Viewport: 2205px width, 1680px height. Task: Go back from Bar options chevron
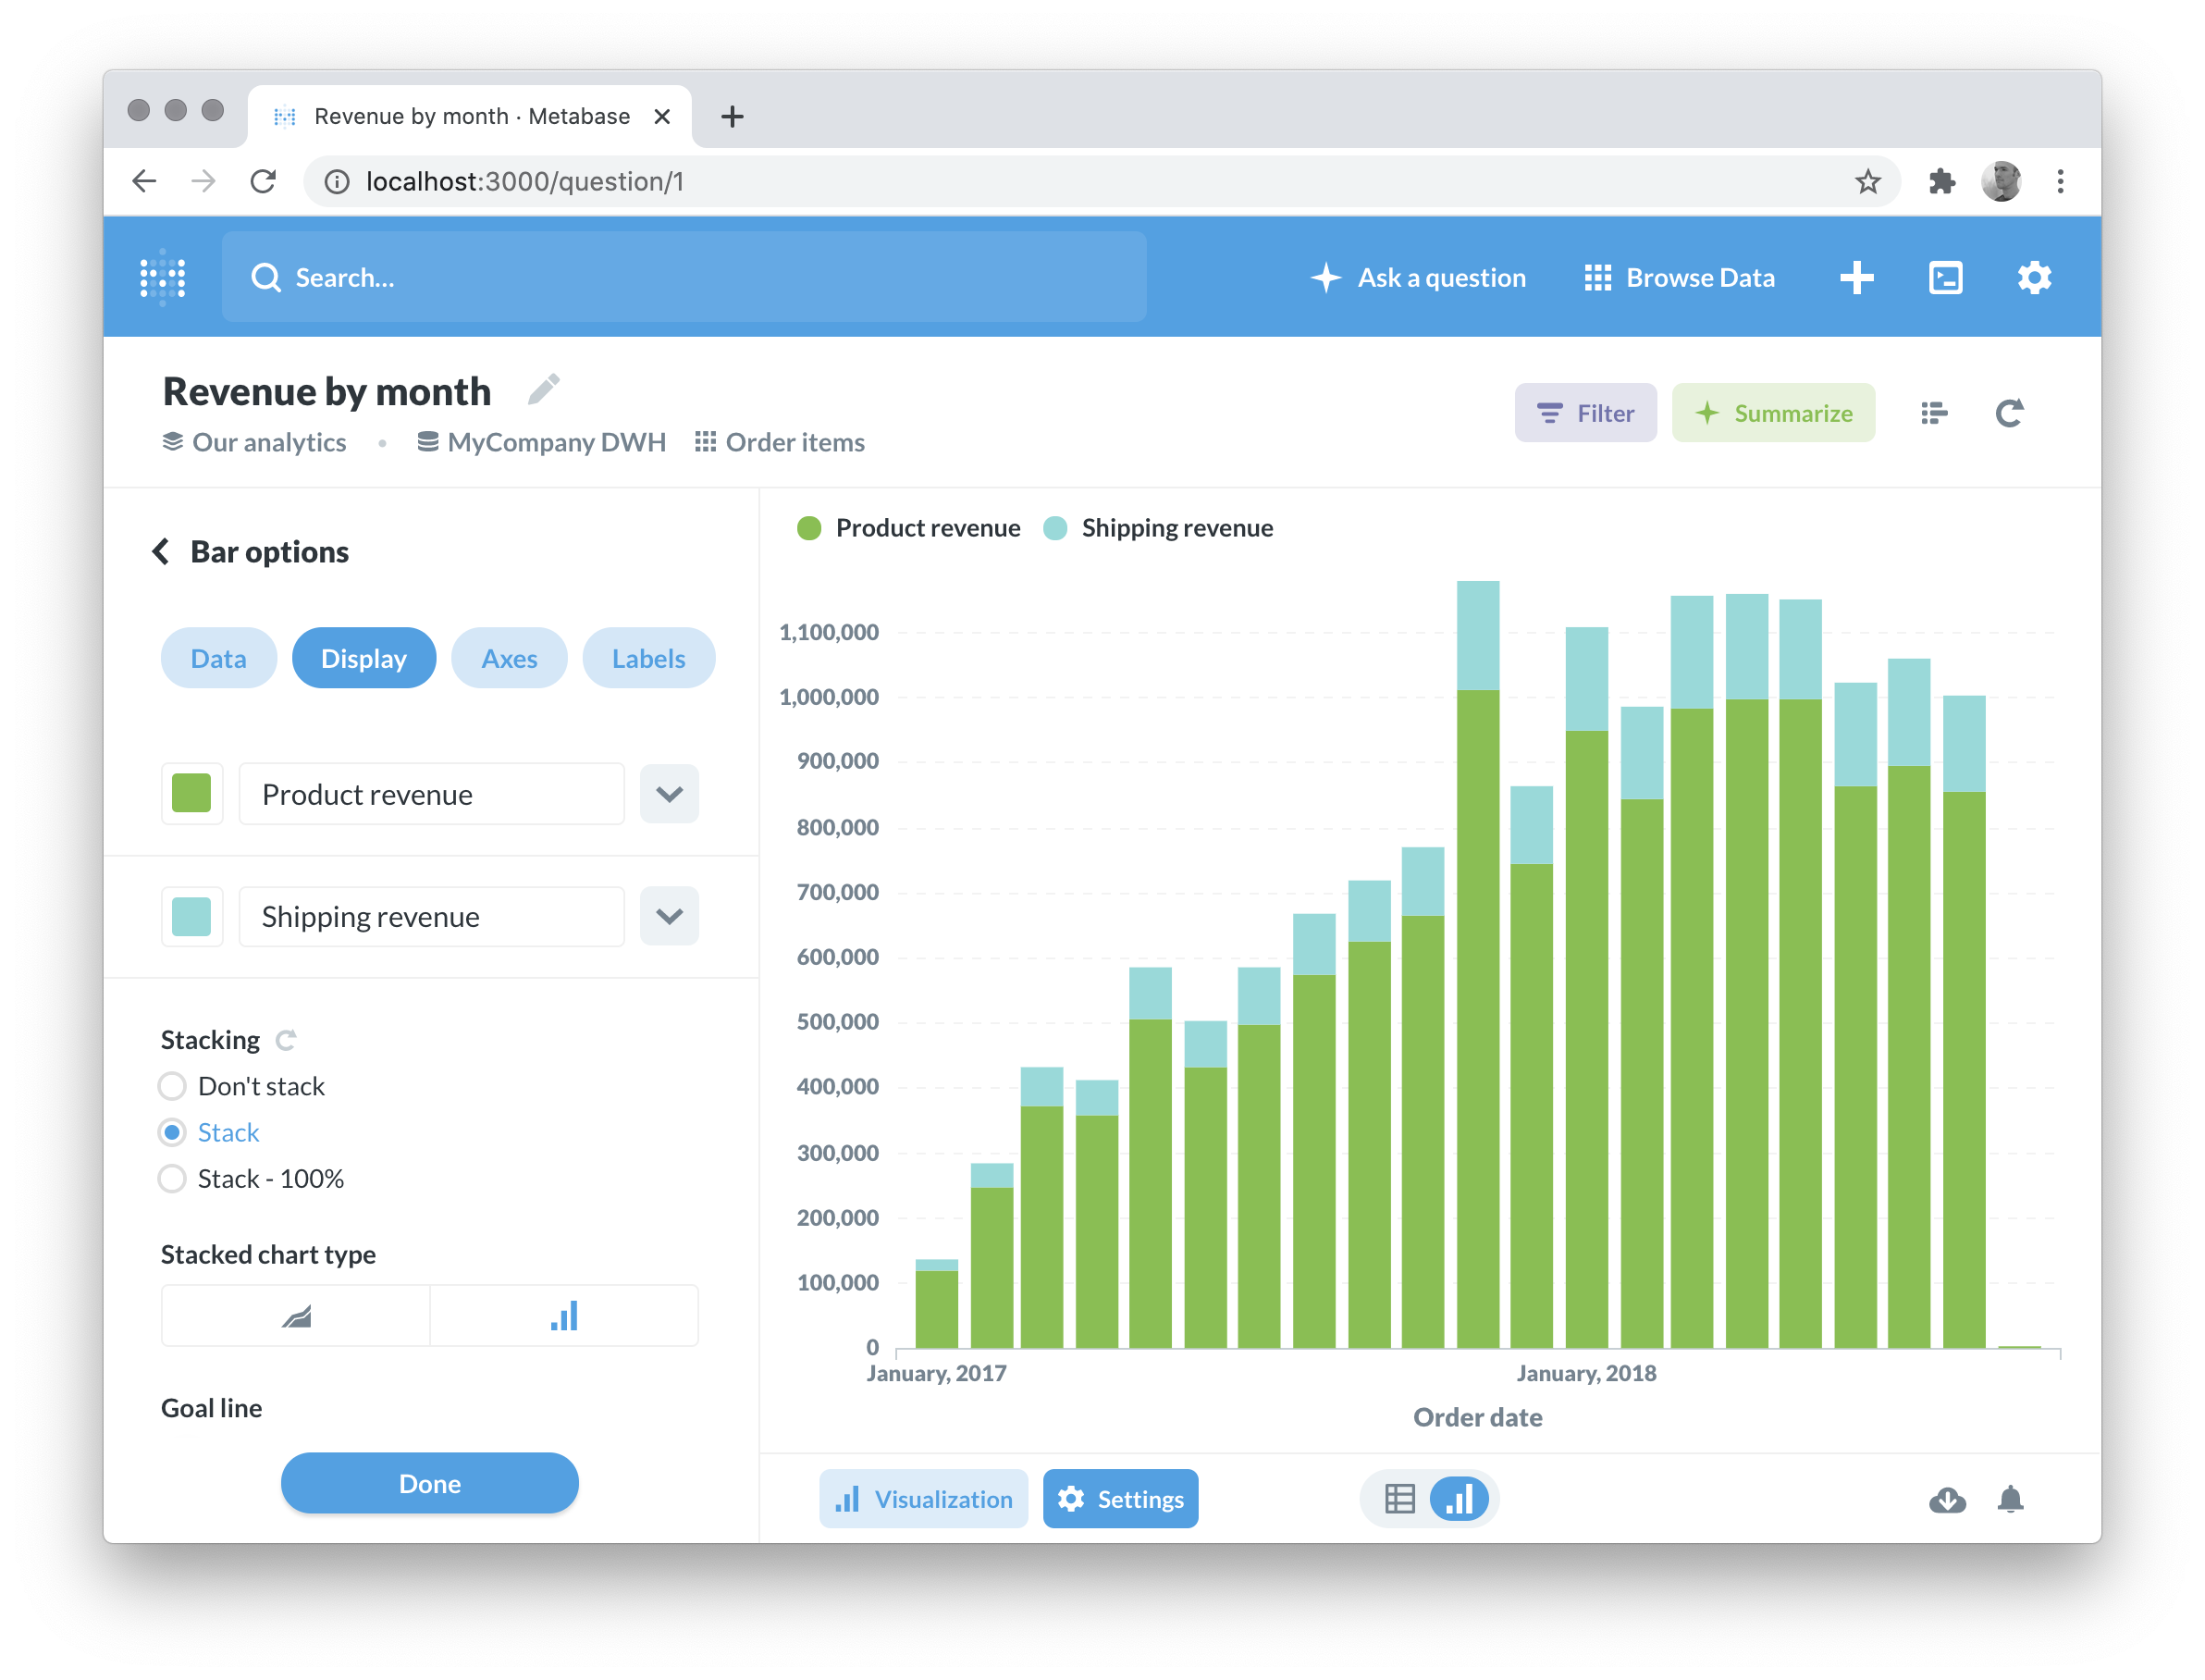[161, 552]
